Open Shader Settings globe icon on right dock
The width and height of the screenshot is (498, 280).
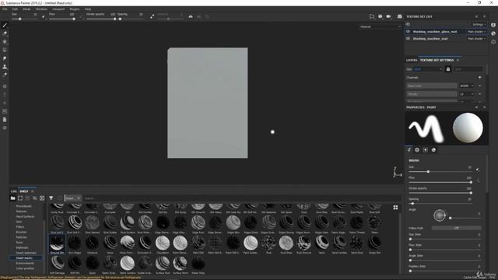click(x=493, y=33)
